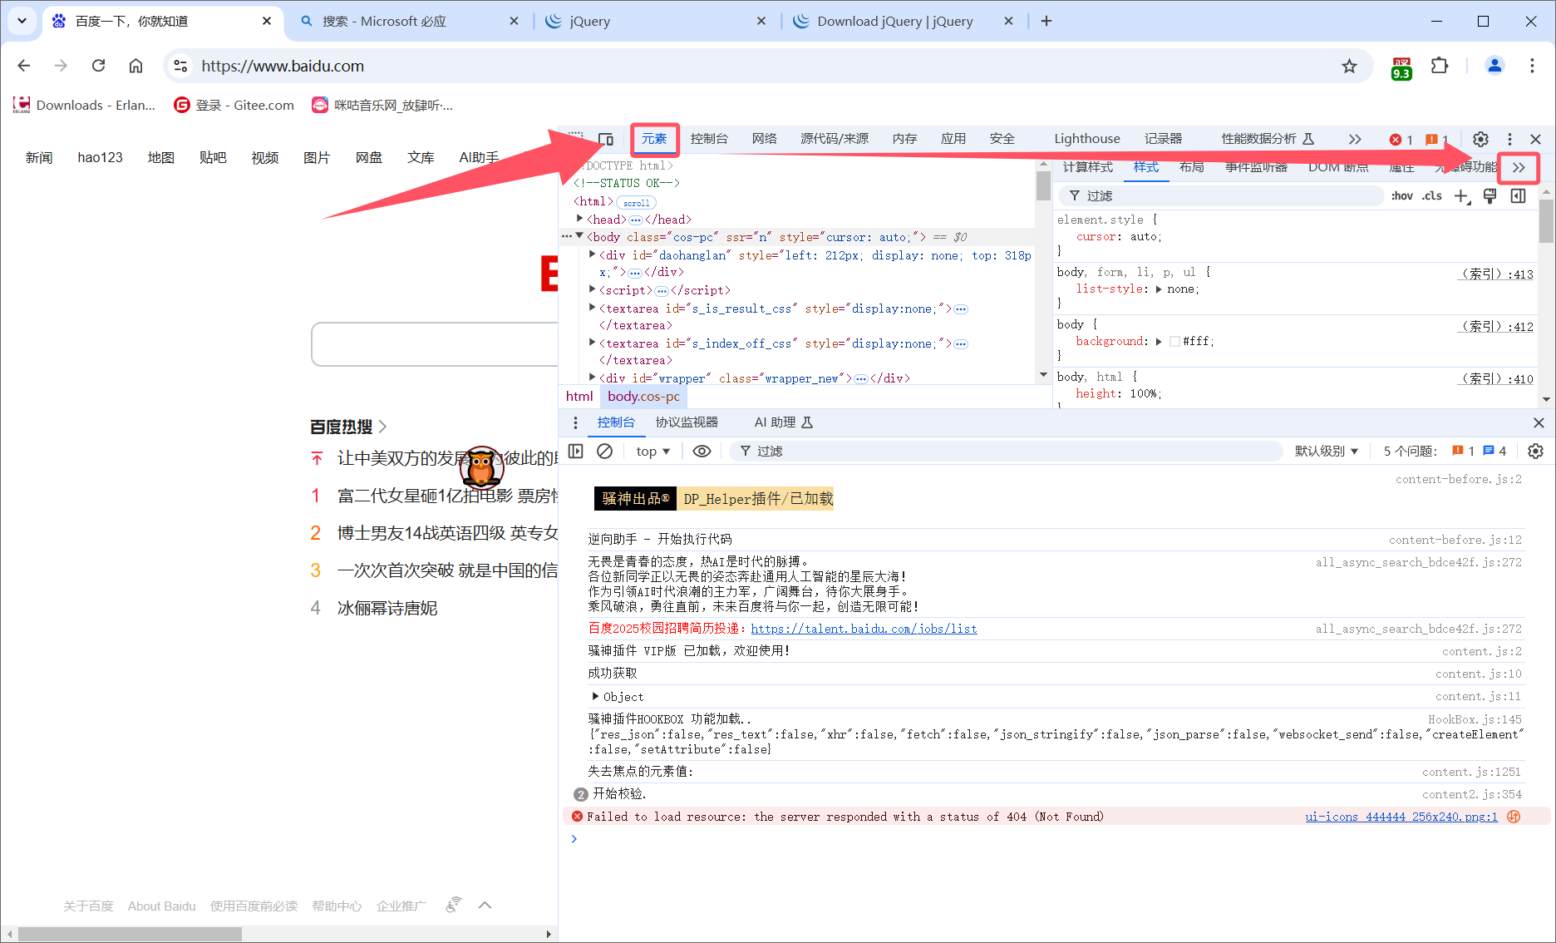This screenshot has height=943, width=1556.
Task: Expand list-style property value triangle
Action: 1159,289
